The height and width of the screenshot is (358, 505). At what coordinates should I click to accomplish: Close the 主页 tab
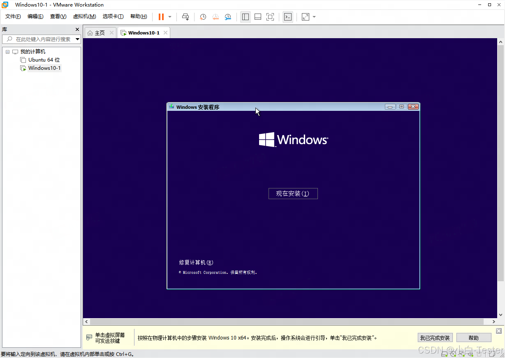coord(111,33)
